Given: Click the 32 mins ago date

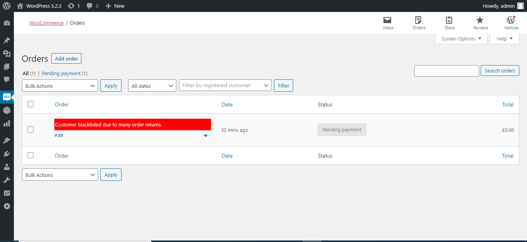Looking at the screenshot, I should click(235, 130).
